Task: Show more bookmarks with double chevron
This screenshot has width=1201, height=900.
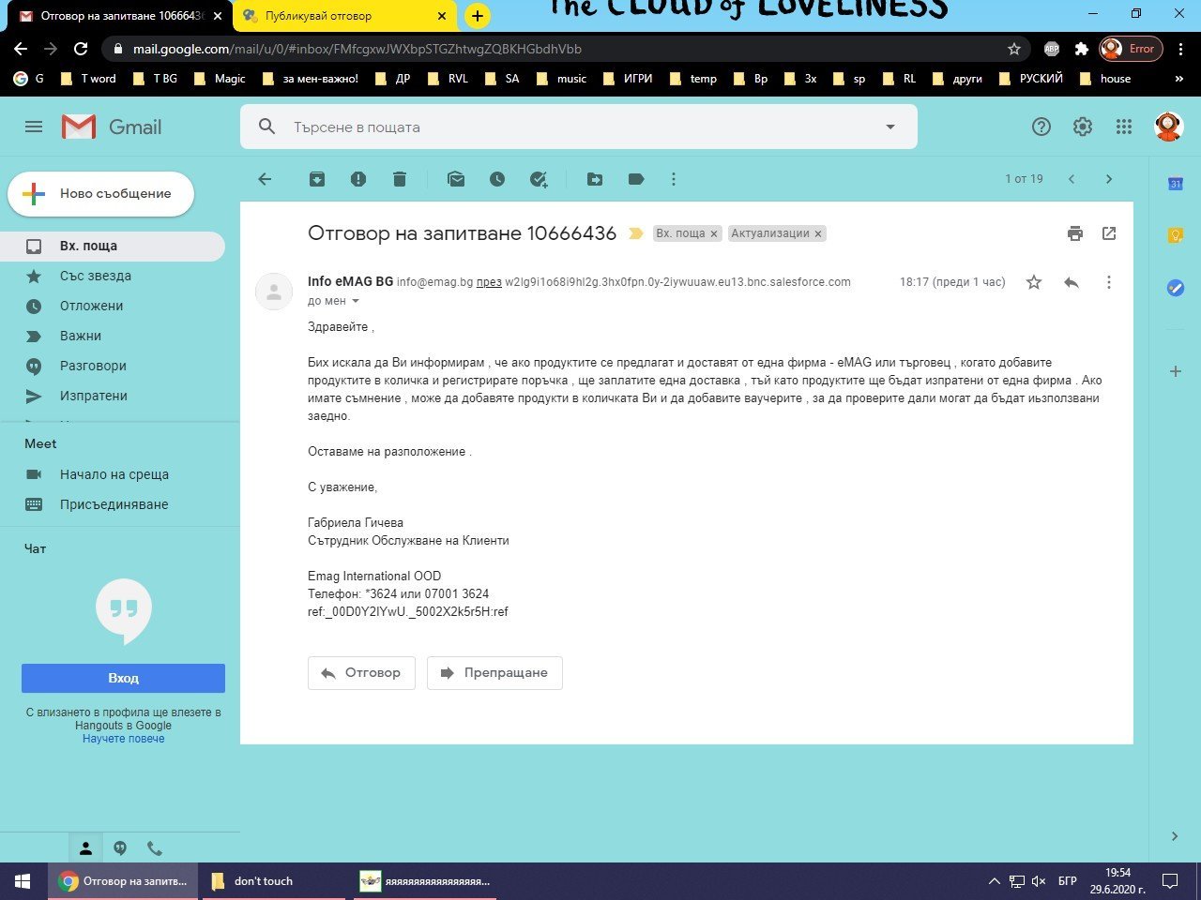Action: tap(1179, 79)
